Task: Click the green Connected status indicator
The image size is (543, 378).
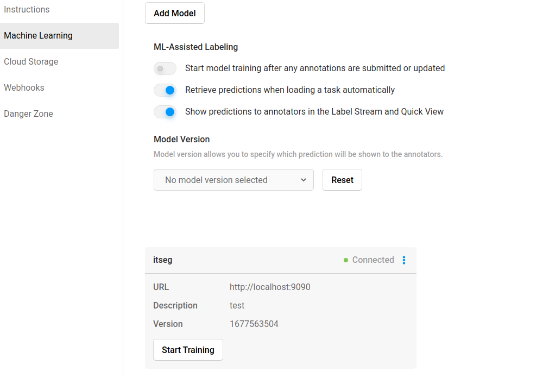Action: (346, 260)
